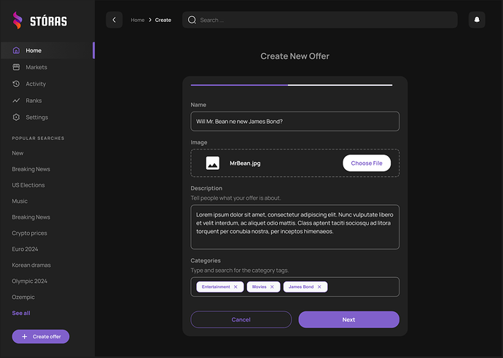
Task: Go to Activity in sidebar
Action: pyautogui.click(x=35, y=84)
